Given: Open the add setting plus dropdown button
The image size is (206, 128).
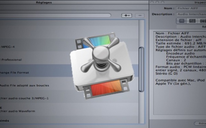Looking at the screenshot, I should (x=126, y=15).
